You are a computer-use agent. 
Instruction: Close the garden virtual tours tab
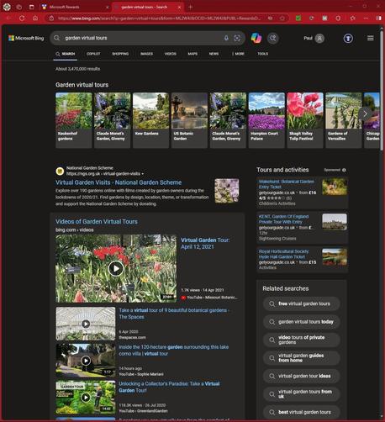coord(180,7)
